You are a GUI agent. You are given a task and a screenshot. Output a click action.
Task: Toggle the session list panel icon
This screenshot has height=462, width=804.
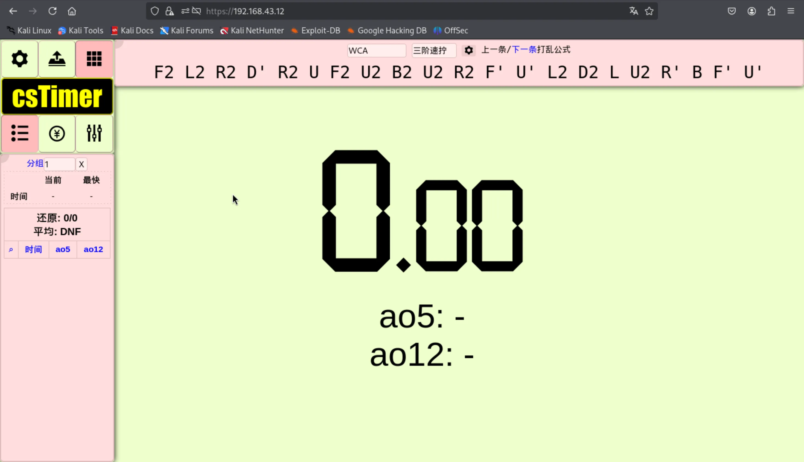pos(20,133)
